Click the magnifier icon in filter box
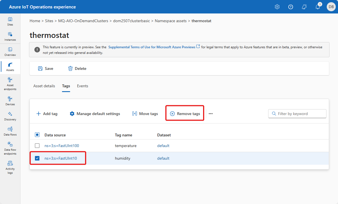338x204 pixels. point(274,114)
